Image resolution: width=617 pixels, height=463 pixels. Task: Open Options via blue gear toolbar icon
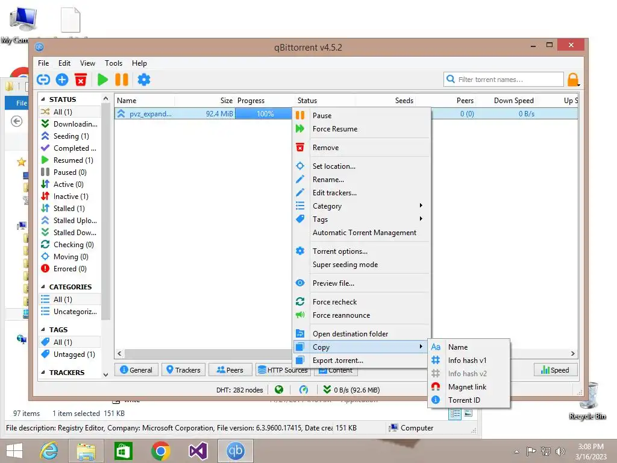(x=143, y=80)
